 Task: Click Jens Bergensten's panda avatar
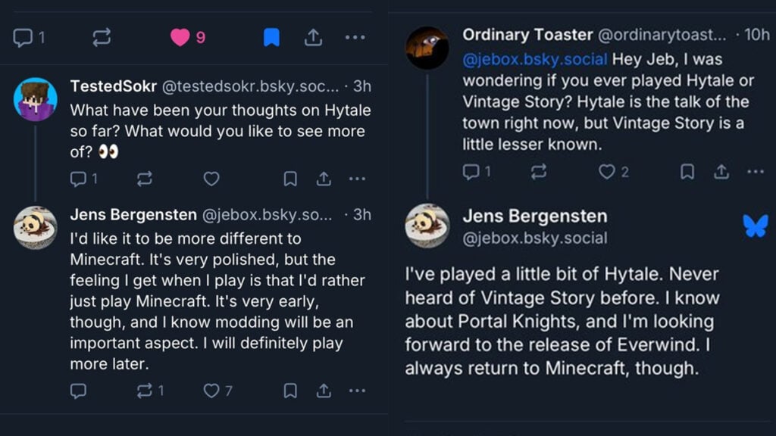tap(36, 227)
